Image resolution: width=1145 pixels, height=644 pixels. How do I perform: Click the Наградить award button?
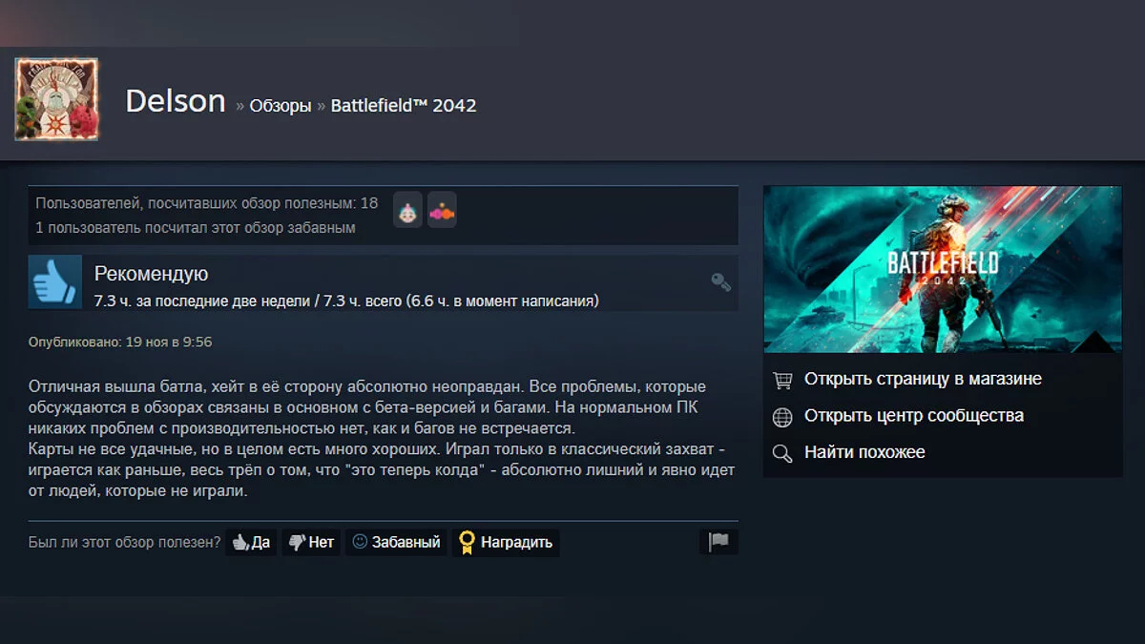(x=506, y=542)
